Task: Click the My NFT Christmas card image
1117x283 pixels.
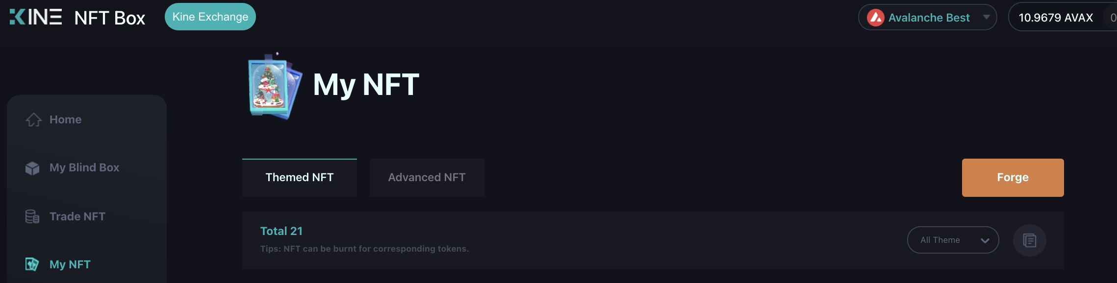Action: pyautogui.click(x=273, y=87)
